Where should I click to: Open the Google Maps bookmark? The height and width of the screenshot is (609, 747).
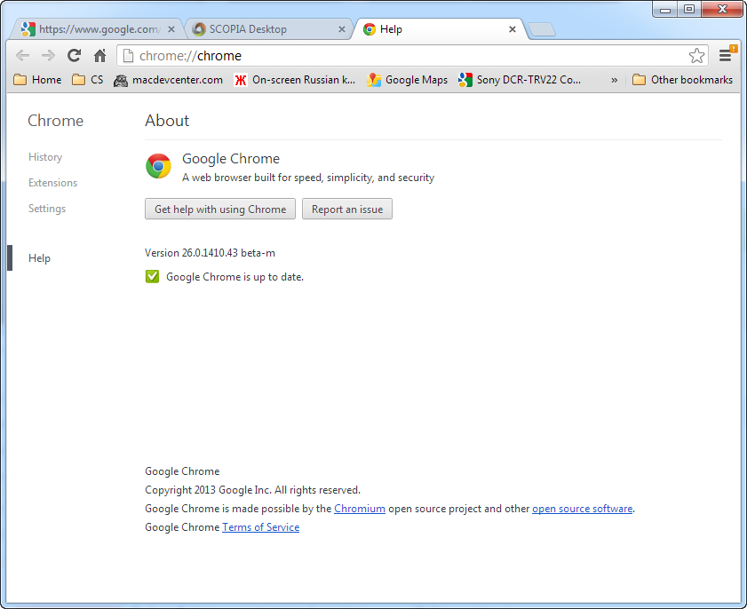tap(408, 80)
